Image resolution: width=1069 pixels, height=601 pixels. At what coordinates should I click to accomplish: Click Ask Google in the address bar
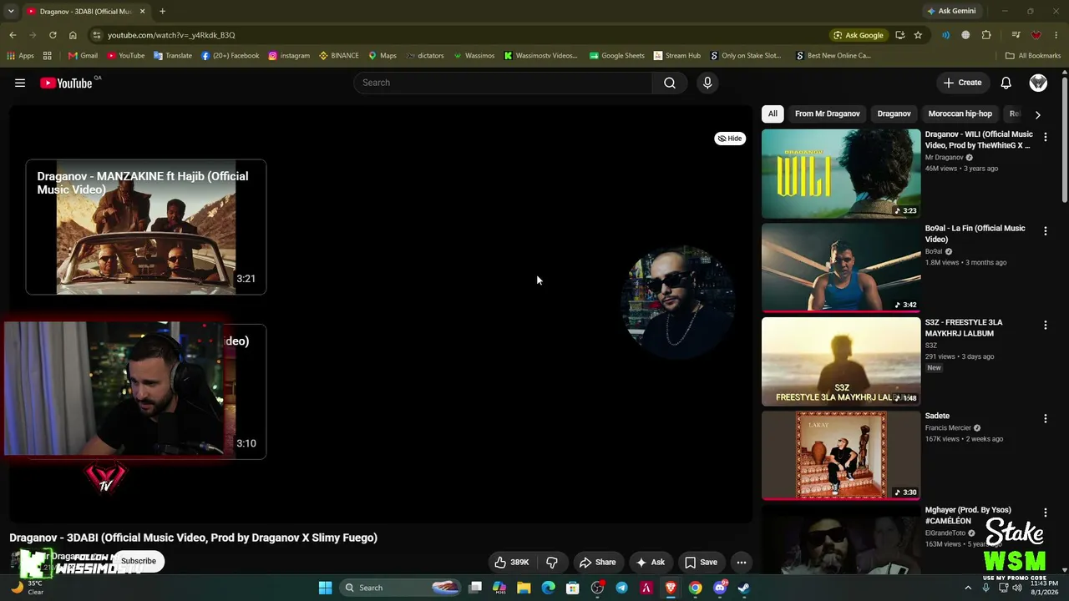pos(858,35)
